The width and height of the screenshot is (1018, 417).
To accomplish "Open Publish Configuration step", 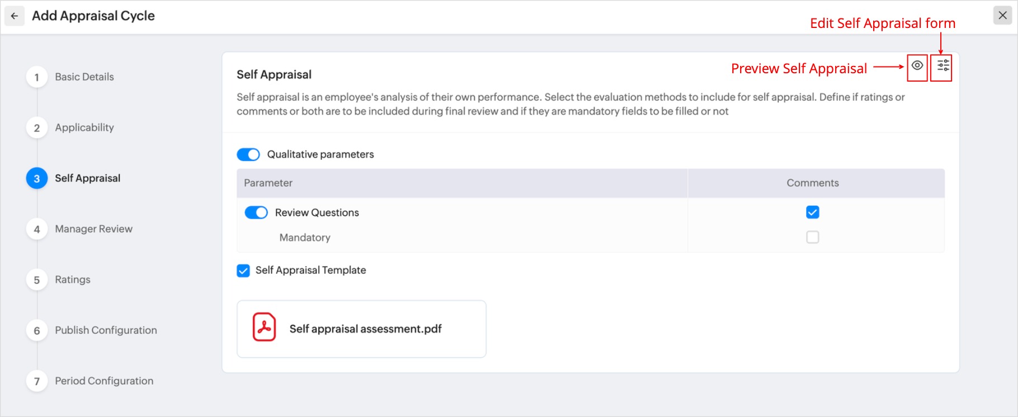I will point(106,330).
